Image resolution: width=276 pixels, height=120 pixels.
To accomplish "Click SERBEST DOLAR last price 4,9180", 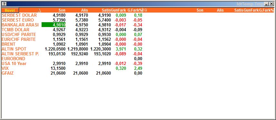I will click(x=59, y=15).
